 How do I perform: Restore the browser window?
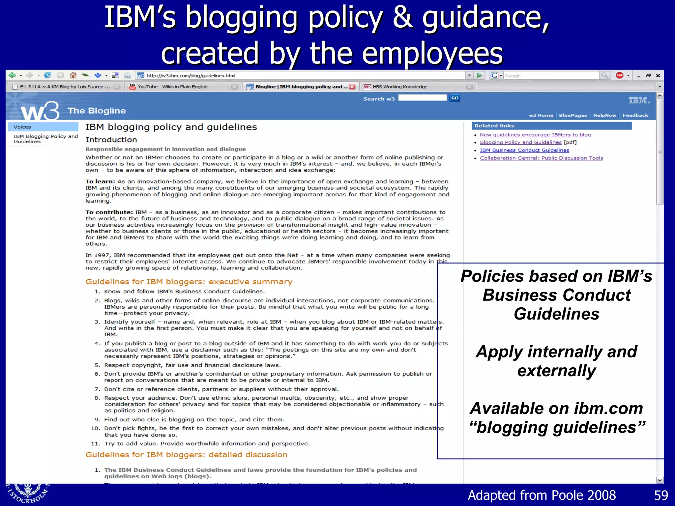click(x=648, y=75)
